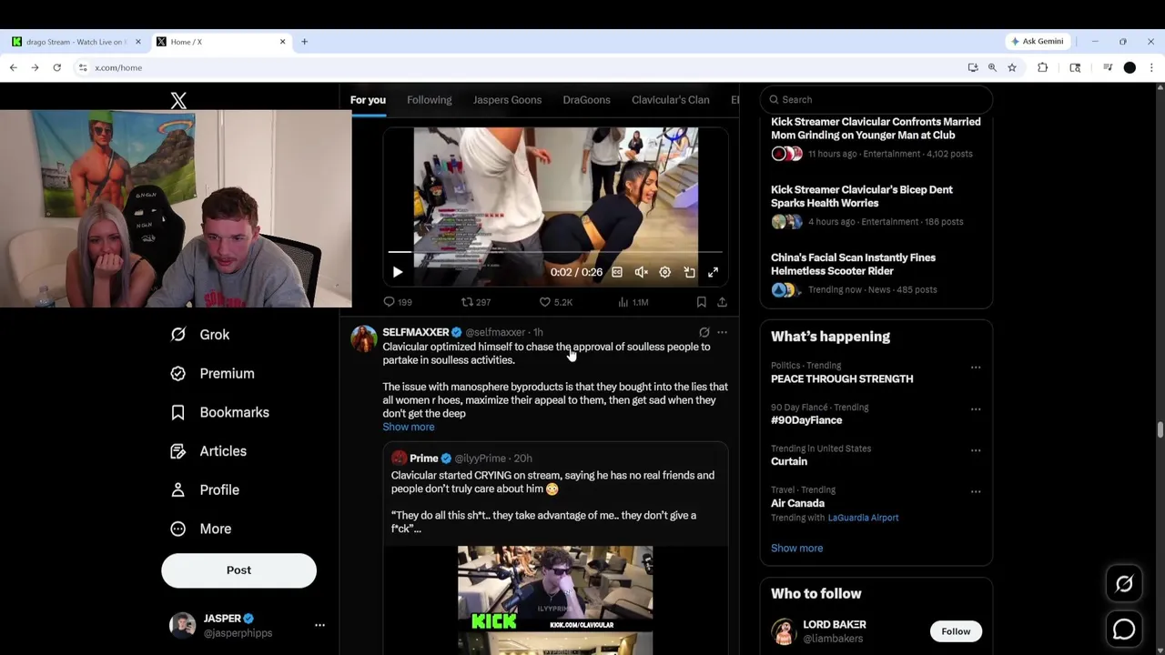
Task: Switch to Clavicular's Clan tab
Action: [671, 100]
